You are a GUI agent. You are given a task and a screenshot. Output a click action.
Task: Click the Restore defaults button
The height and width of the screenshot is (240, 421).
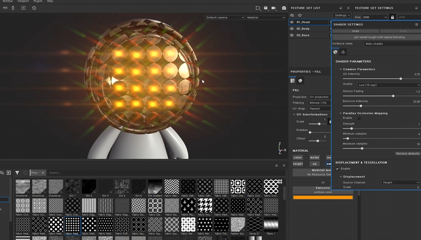(407, 154)
